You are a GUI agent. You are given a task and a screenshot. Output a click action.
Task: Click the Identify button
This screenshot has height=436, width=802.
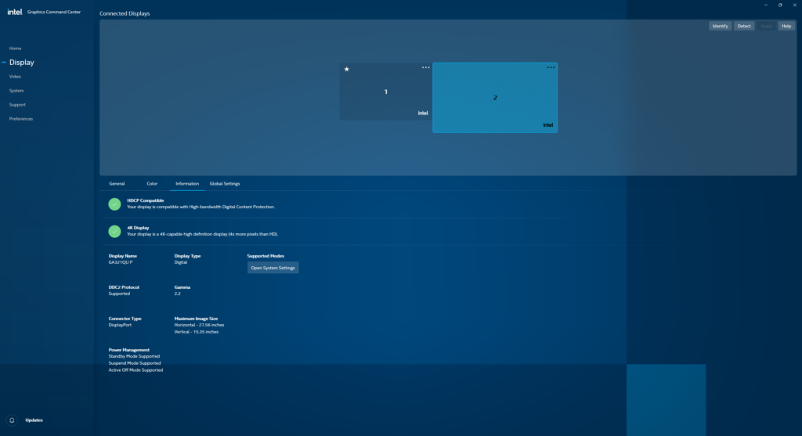tap(721, 26)
